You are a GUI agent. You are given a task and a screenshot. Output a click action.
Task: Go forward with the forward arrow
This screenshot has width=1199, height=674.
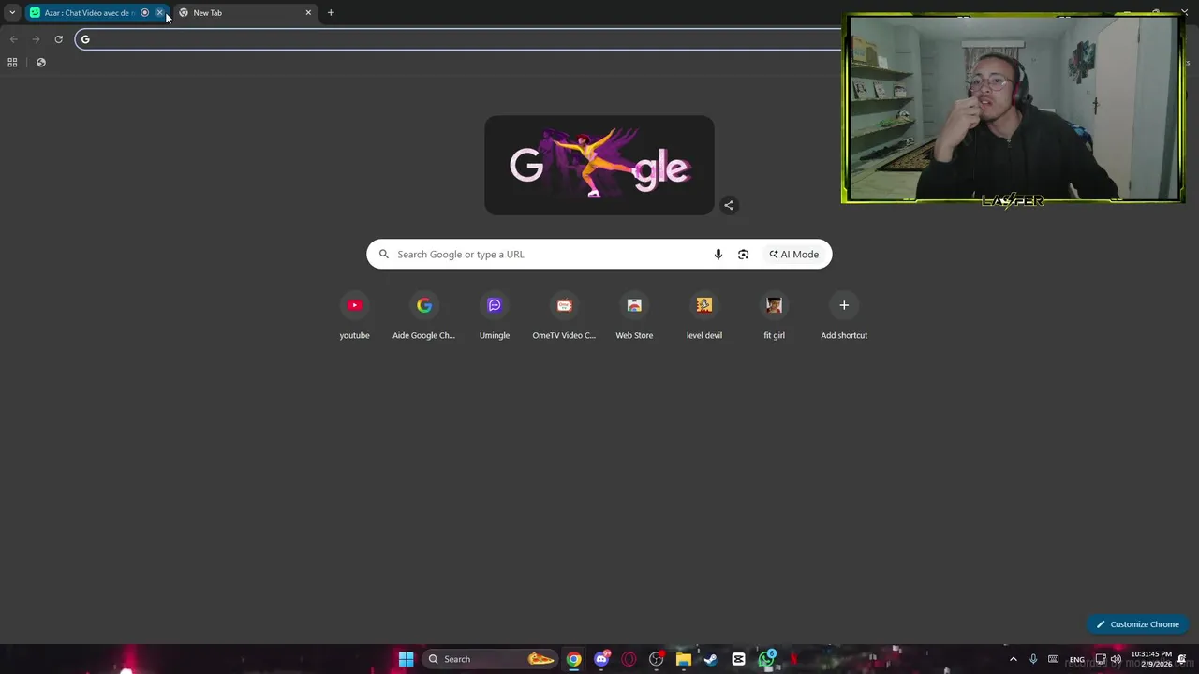(36, 39)
